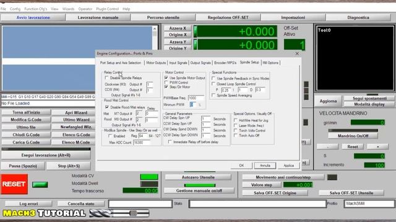
Task: Close the Engine Configuration dialog
Action: coord(297,54)
